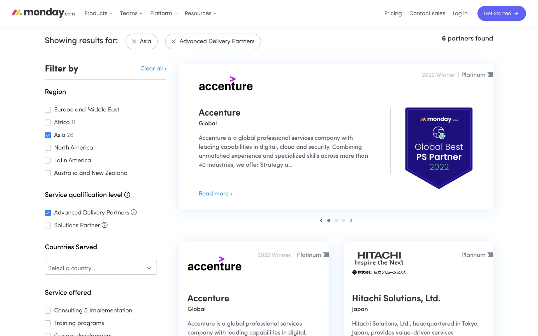538x336 pixels.
Task: Click info icon next to Advanced Delivery Partners
Action: coord(134,213)
